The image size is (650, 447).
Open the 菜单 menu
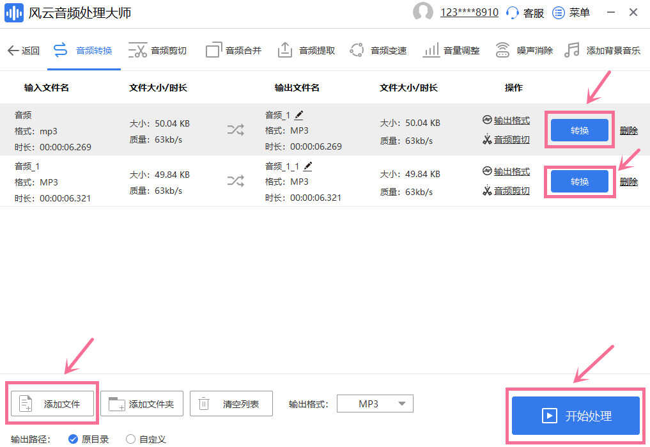tap(571, 13)
